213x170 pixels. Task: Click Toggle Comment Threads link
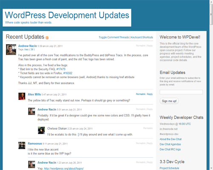[114, 37]
